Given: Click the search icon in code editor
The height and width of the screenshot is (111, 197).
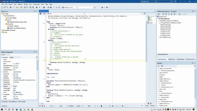Looking at the screenshot, I should (145, 14).
